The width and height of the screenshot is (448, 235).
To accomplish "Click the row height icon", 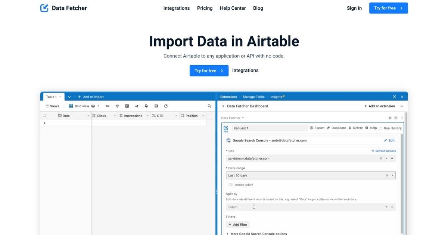I will tap(156, 106).
